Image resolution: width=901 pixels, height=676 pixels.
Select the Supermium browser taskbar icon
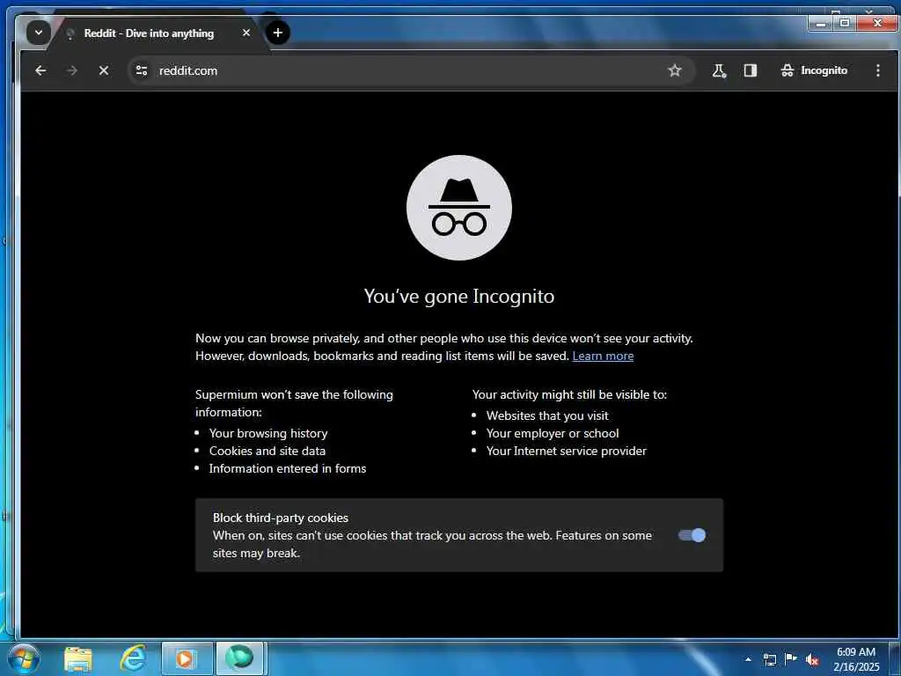click(240, 658)
